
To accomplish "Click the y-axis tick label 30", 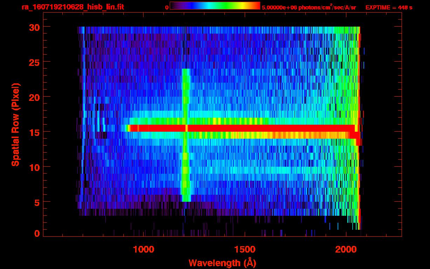I will (34, 27).
